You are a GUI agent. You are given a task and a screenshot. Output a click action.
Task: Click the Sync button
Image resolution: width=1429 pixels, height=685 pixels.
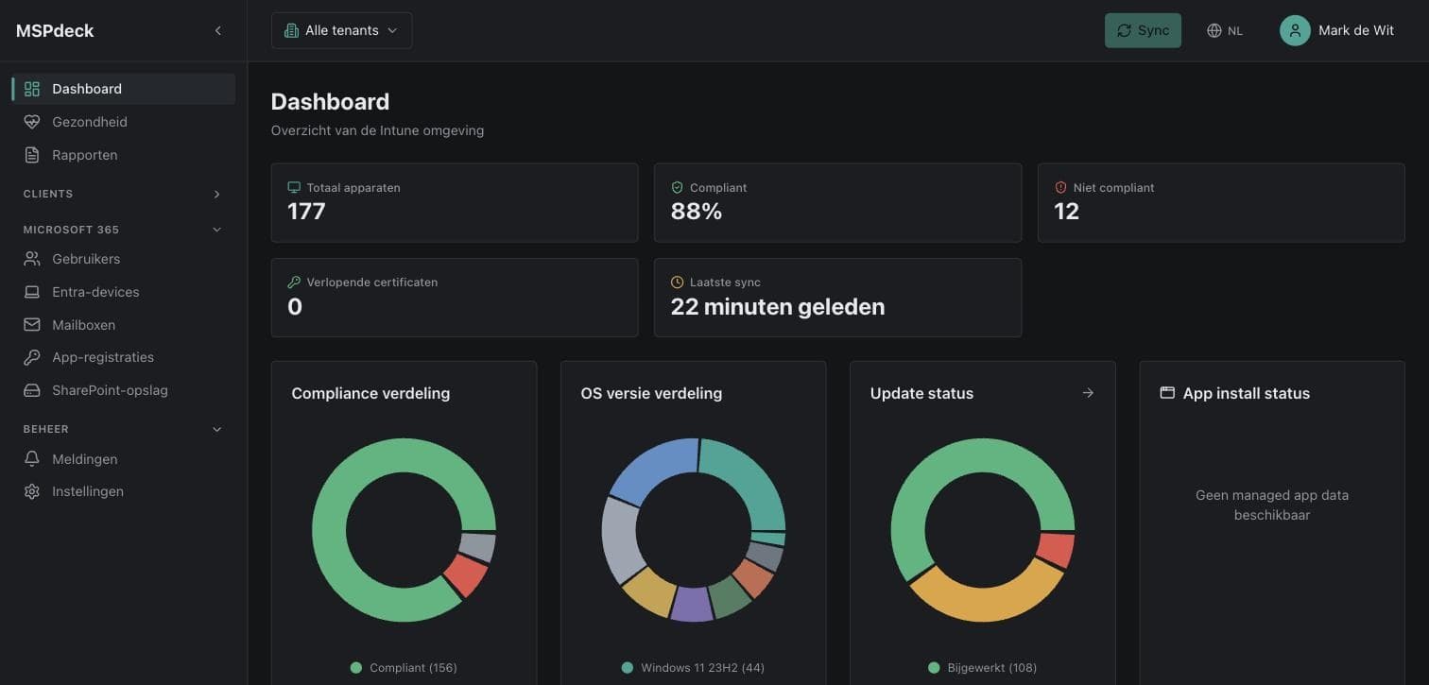(x=1143, y=30)
